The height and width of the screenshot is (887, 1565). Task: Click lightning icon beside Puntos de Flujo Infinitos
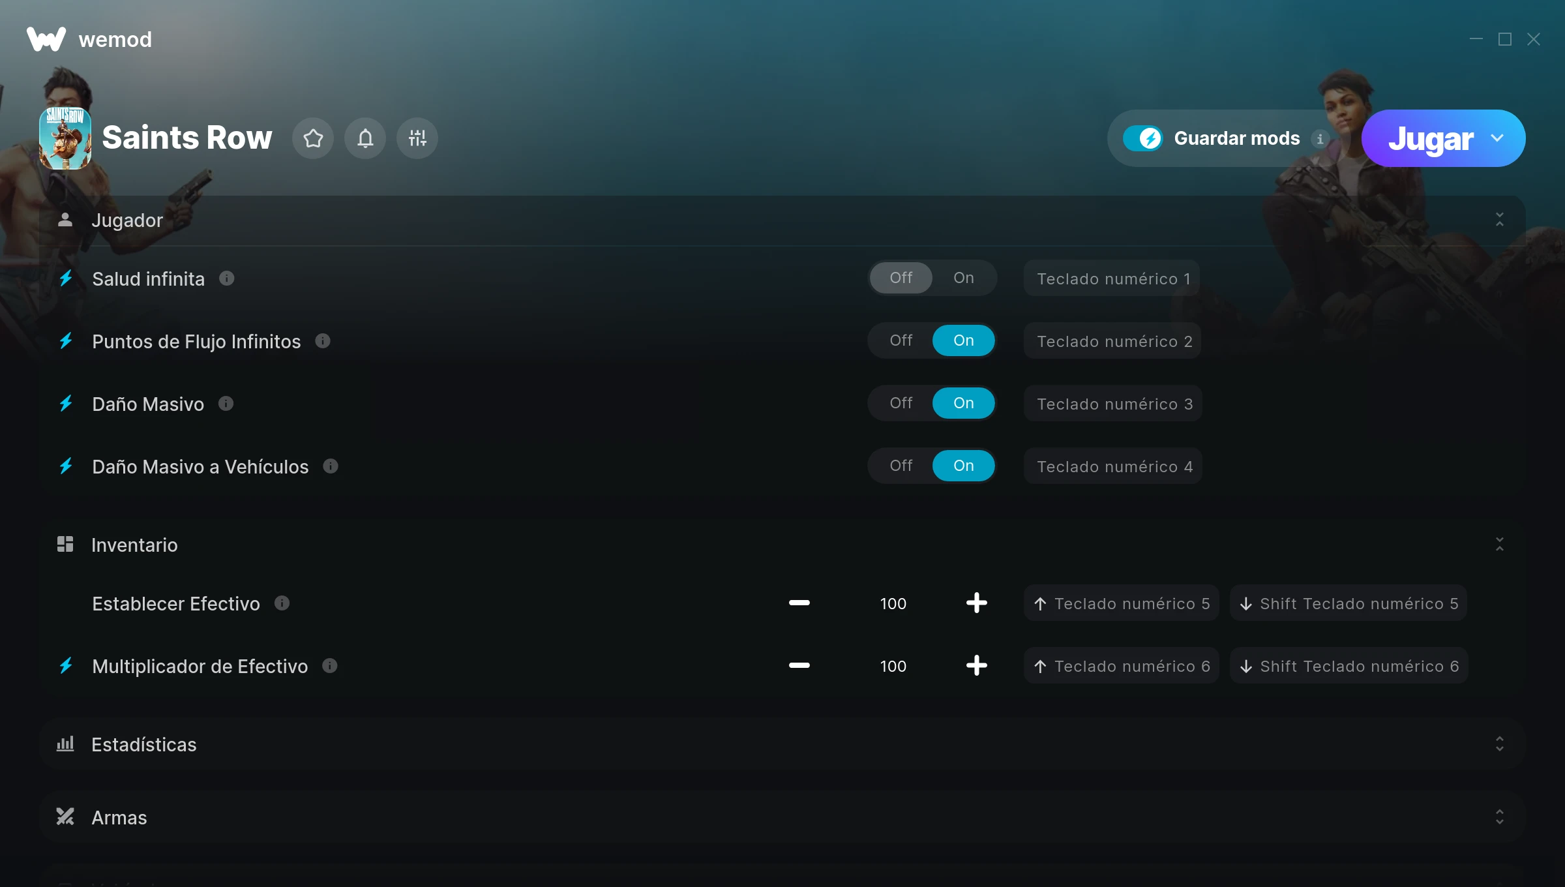click(x=66, y=341)
